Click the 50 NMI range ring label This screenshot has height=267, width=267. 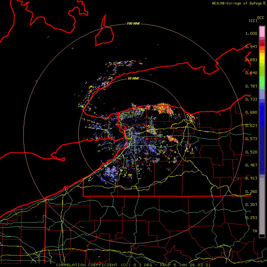pyautogui.click(x=133, y=78)
